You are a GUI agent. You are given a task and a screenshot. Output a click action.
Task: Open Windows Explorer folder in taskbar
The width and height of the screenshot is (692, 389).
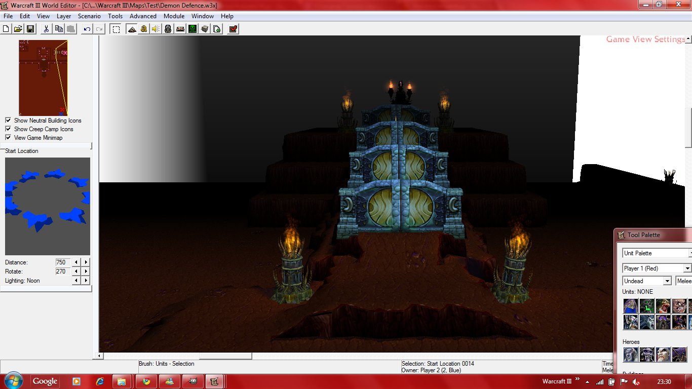click(122, 381)
